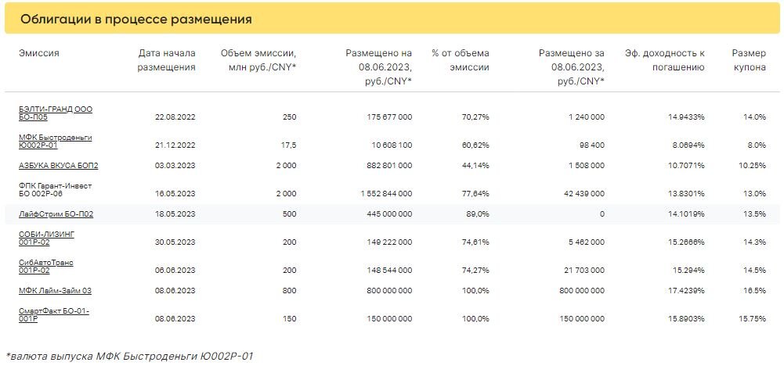The width and height of the screenshot is (784, 373).
Task: Click the Размер купона column header
Action: click(x=748, y=60)
